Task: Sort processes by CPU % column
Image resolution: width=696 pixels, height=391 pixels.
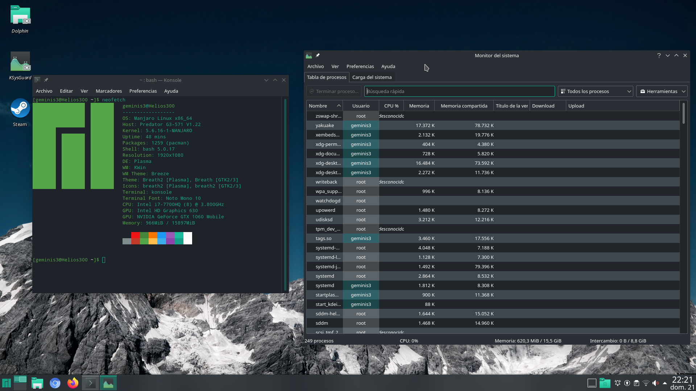Action: pyautogui.click(x=391, y=106)
